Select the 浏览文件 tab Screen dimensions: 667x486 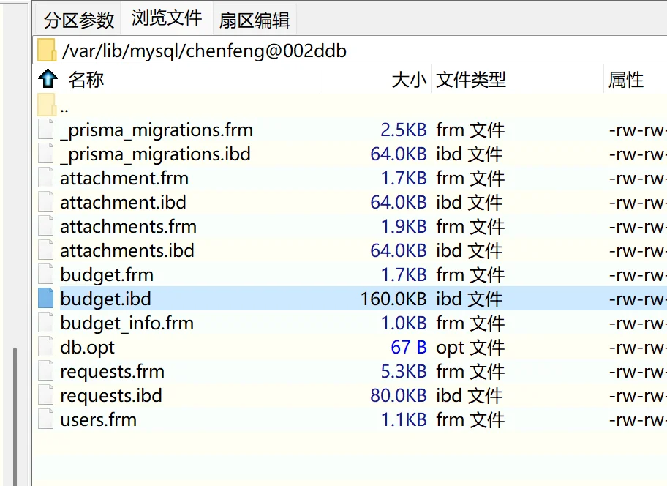click(x=167, y=18)
